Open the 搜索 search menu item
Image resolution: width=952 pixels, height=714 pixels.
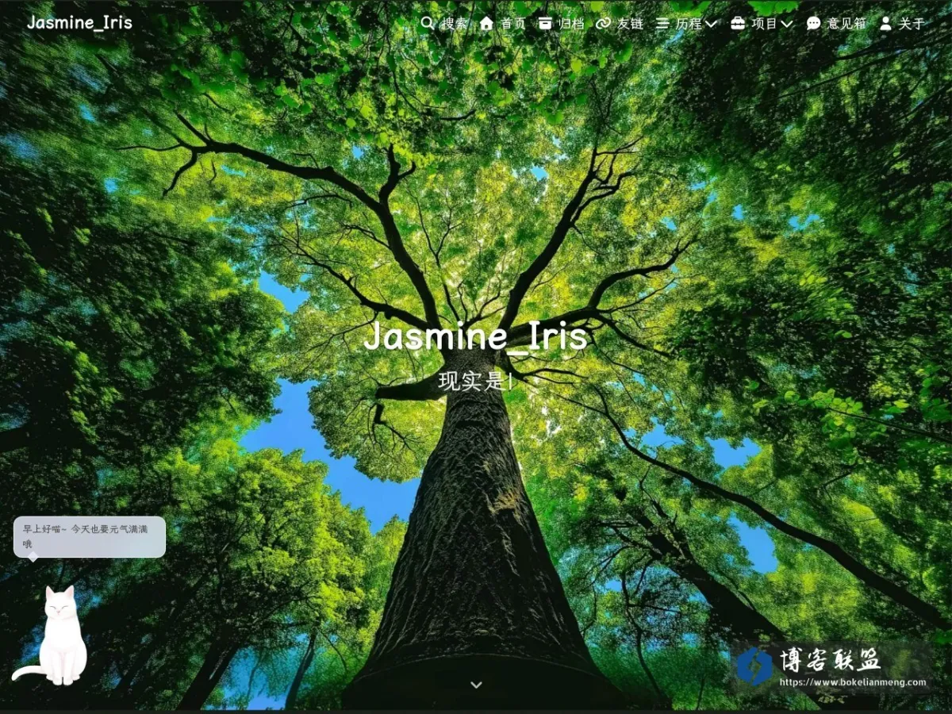pos(455,23)
